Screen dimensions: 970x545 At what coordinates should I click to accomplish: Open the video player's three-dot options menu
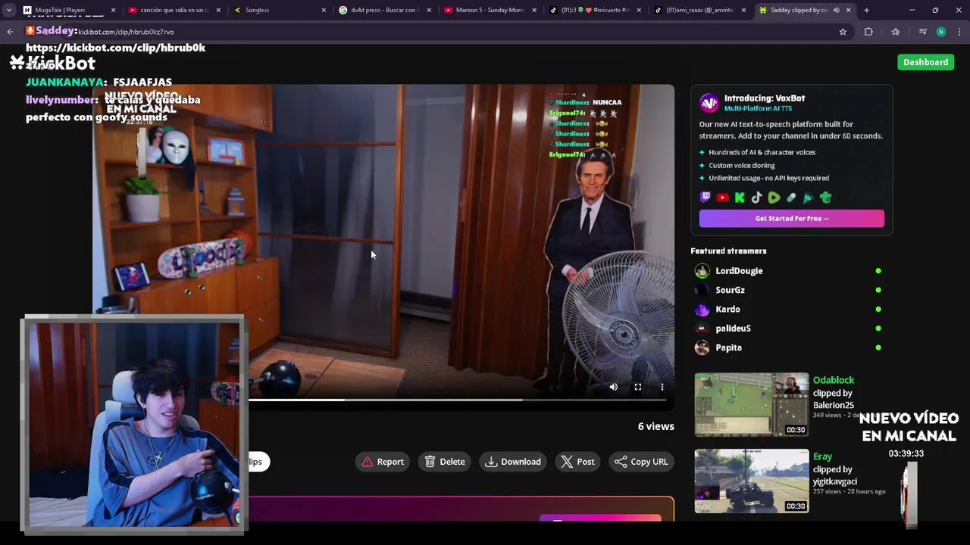click(x=662, y=387)
